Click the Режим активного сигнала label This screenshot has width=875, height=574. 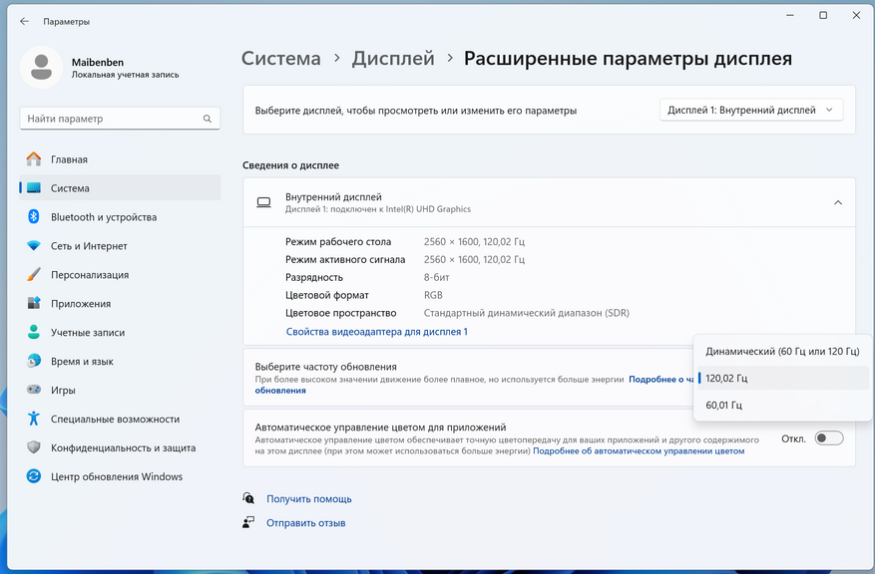345,260
